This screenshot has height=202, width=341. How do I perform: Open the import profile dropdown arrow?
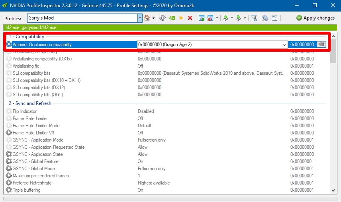(245, 18)
